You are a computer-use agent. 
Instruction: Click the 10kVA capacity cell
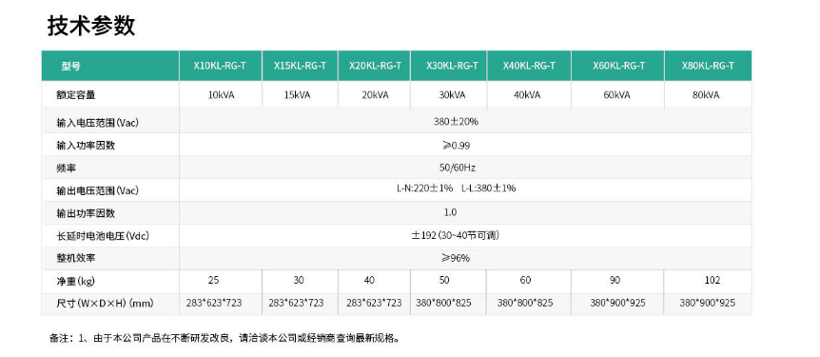point(221,95)
